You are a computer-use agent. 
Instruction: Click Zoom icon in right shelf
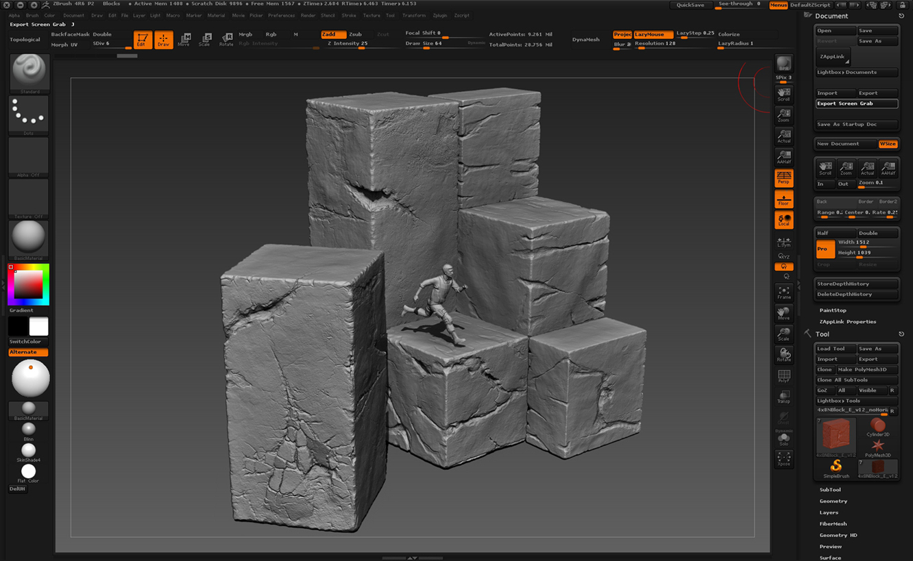click(783, 115)
